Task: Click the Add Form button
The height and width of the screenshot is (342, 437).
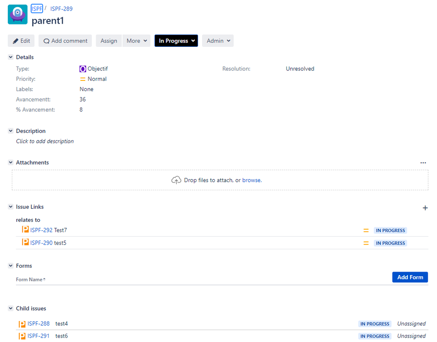Action: [410, 277]
